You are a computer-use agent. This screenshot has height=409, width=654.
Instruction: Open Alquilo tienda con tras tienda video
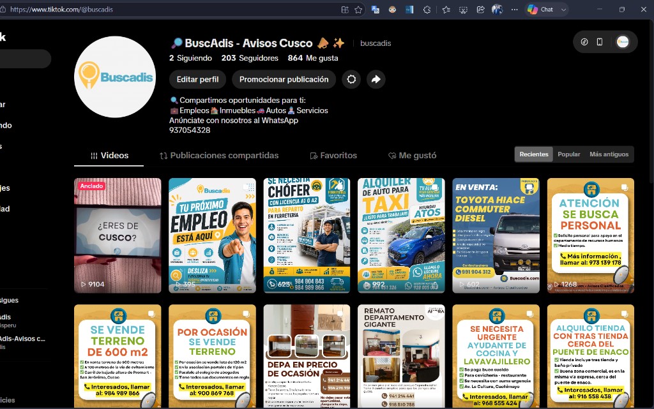click(x=591, y=357)
